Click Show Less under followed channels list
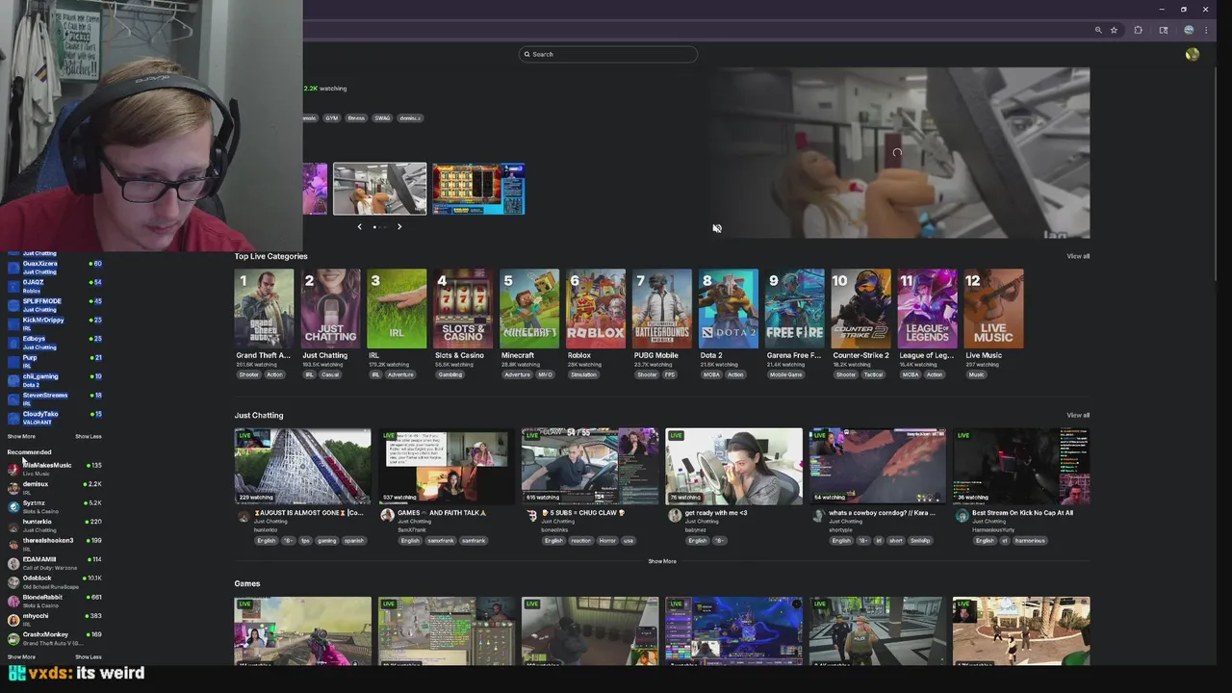 [89, 436]
